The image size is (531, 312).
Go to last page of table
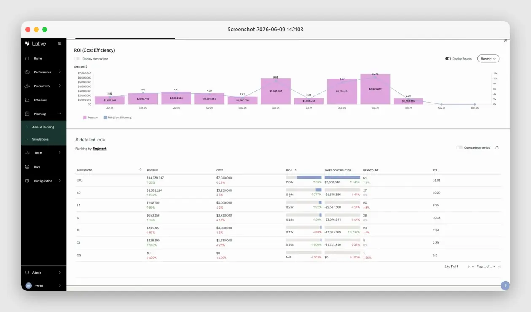click(499, 266)
